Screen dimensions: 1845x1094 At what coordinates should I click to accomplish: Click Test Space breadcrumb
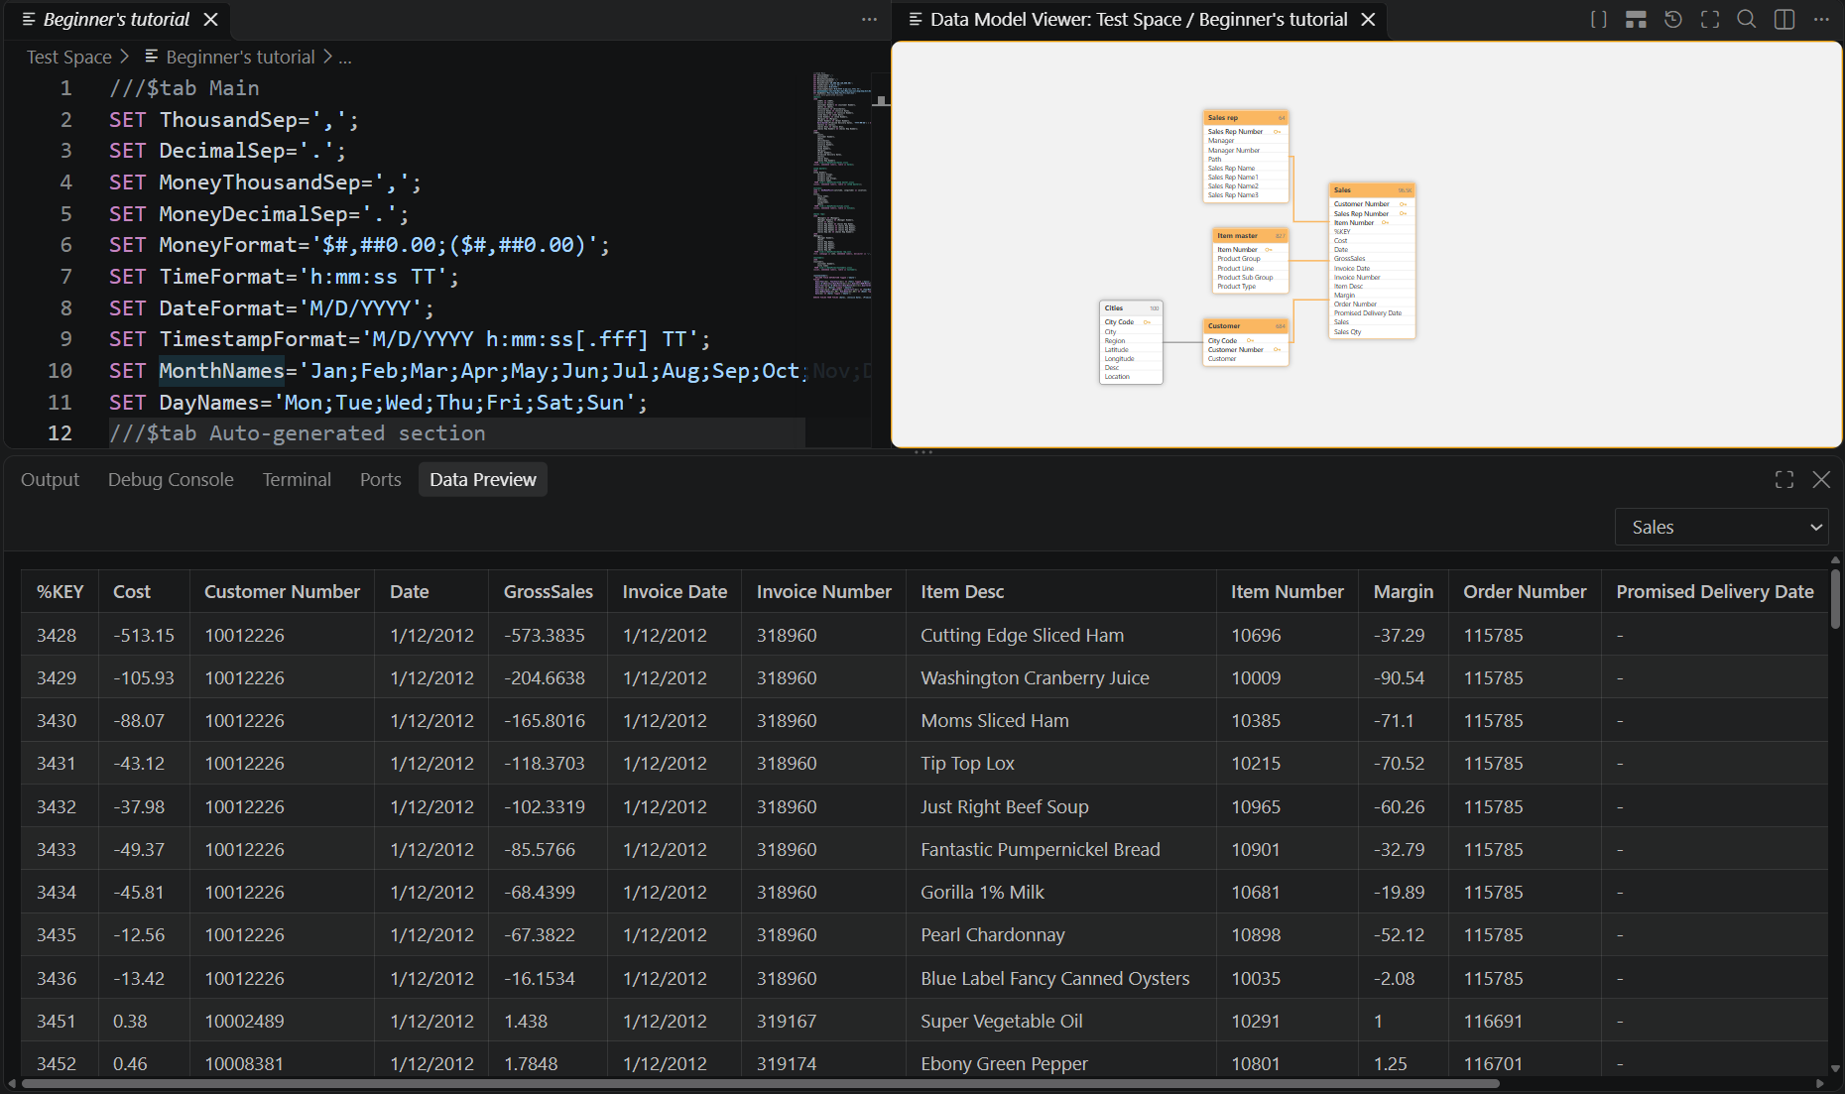pos(68,58)
